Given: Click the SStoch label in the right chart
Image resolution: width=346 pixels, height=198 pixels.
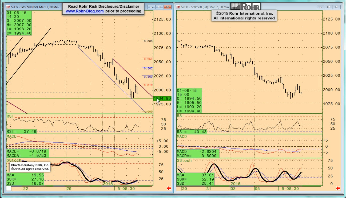Looking at the screenshot, I should [x=184, y=160].
